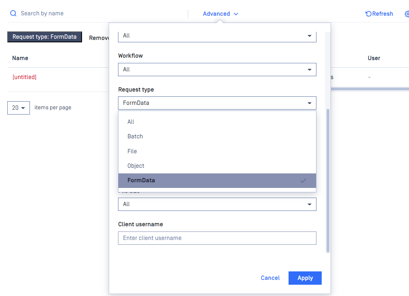Click the search magnifier icon
Screen dimensions: 409x296
13,14
